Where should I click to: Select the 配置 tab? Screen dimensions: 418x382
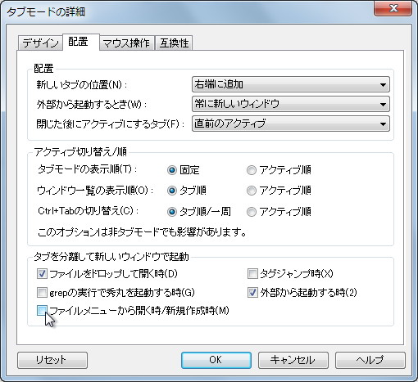tap(80, 42)
